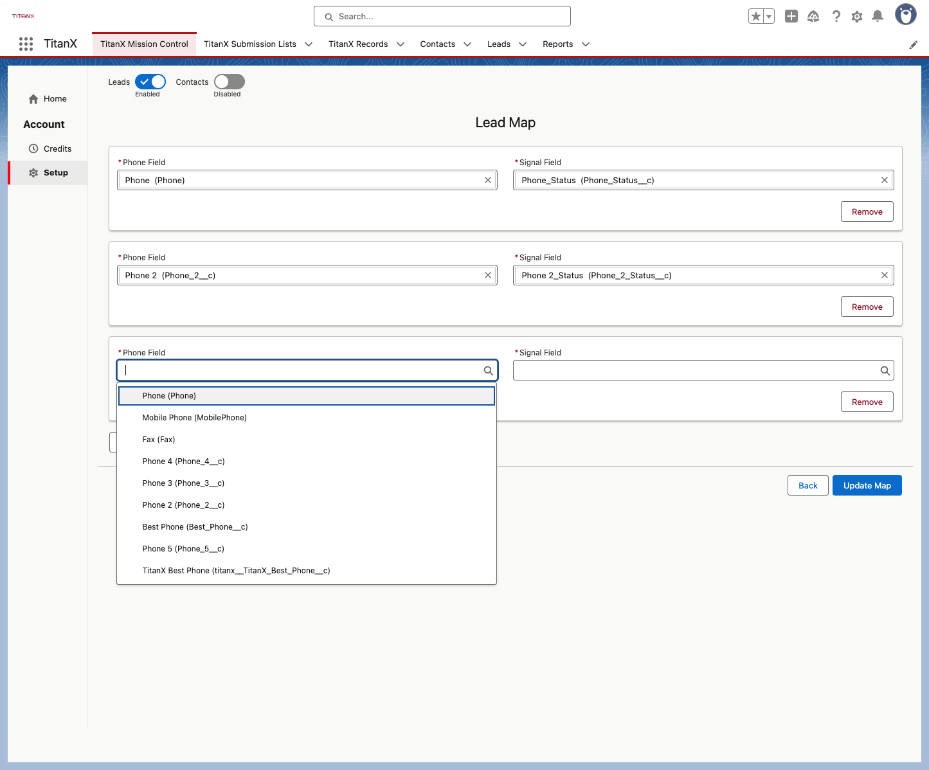
Task: Open the Home sidebar item
Action: pos(48,99)
